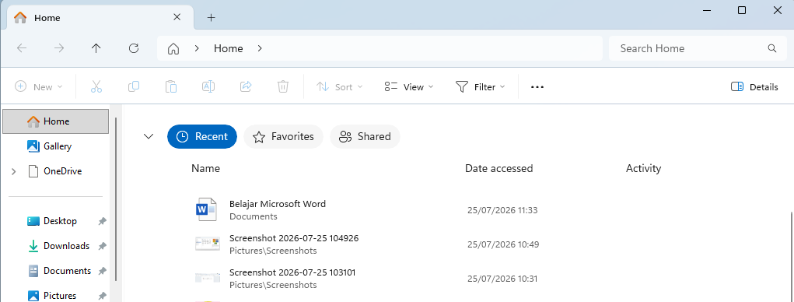
Task: Open the Filter dropdown menu
Action: coord(481,86)
